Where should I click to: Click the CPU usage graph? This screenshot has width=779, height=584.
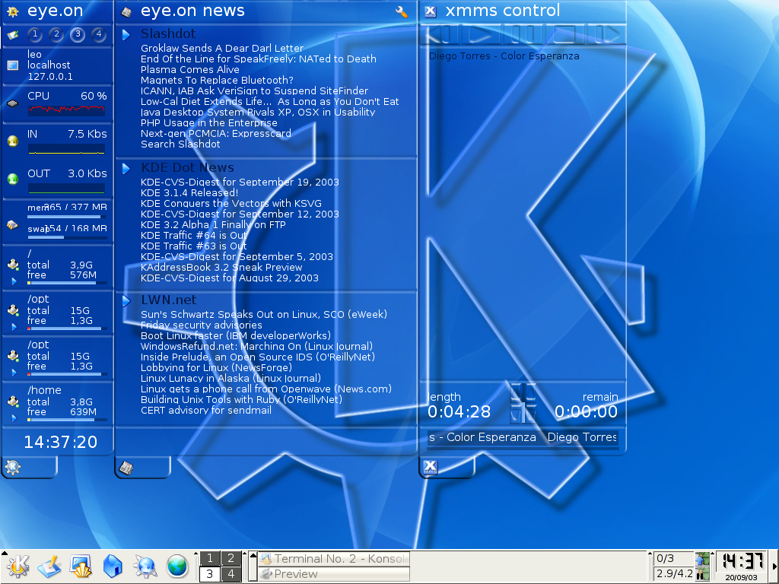[x=67, y=110]
